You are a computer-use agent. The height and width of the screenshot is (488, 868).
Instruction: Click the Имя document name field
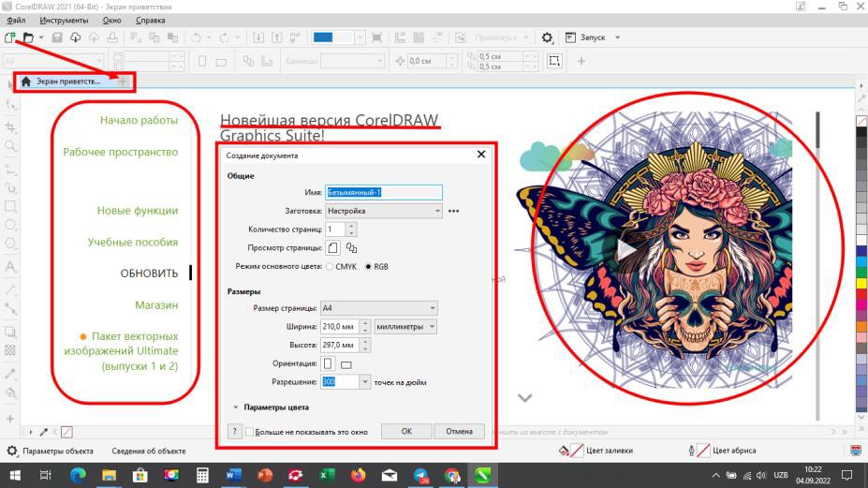coord(384,192)
